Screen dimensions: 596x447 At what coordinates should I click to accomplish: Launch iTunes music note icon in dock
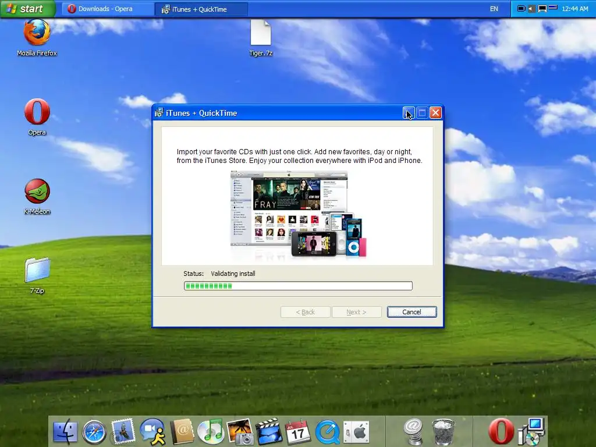pyautogui.click(x=211, y=431)
